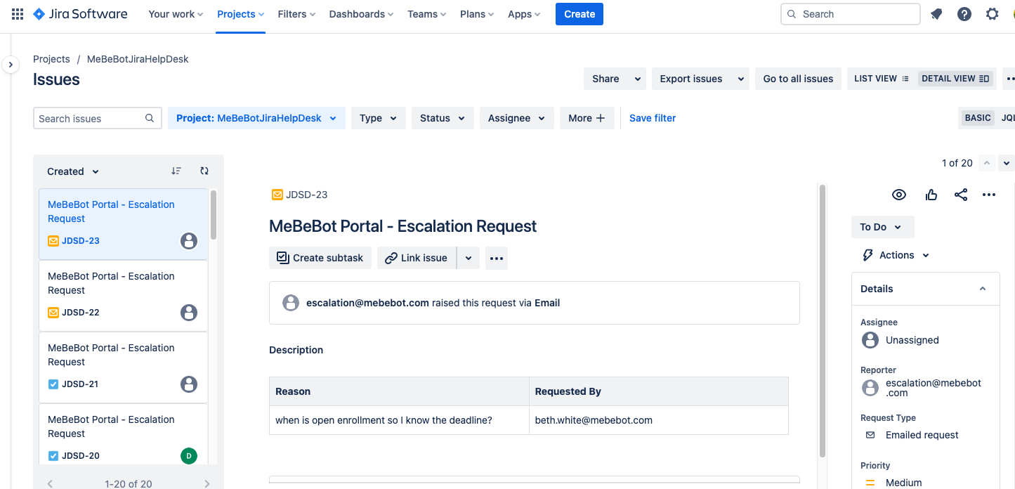
Task: Click Create subtask button
Action: 320,258
